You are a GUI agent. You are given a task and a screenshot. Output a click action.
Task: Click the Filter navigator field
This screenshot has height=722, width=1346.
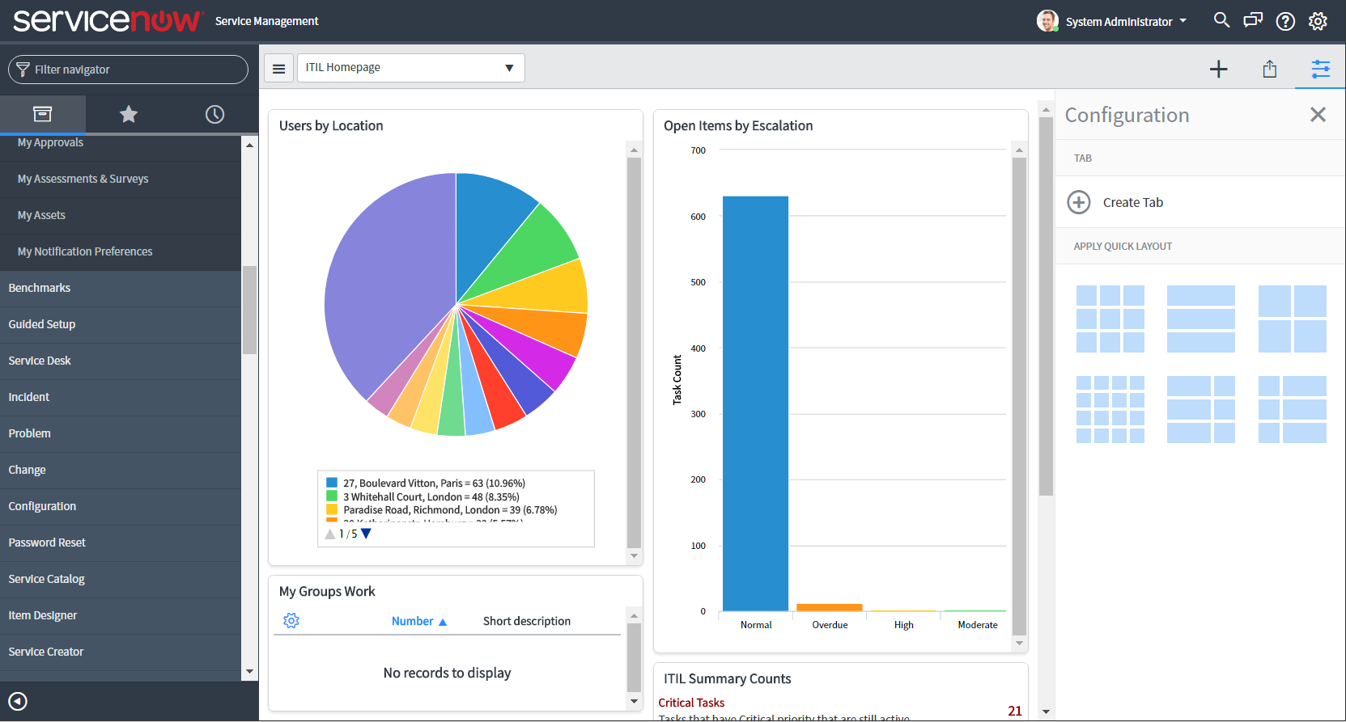(128, 70)
